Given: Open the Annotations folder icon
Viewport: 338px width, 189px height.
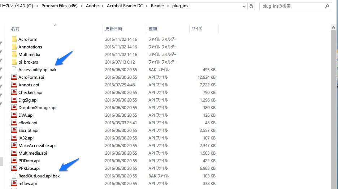Looking at the screenshot, I should pyautogui.click(x=14, y=47).
